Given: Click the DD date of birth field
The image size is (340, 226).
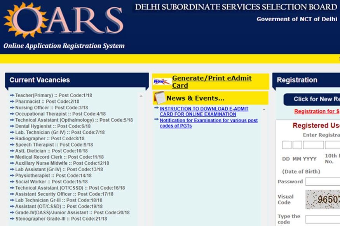Looking at the screenshot, I should [287, 145].
